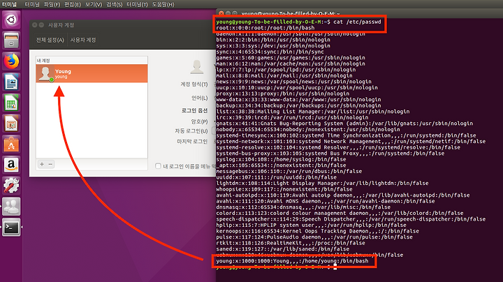This screenshot has height=282, width=503.
Task: Click the 자동 로그인(U) label
Action: click(191, 131)
